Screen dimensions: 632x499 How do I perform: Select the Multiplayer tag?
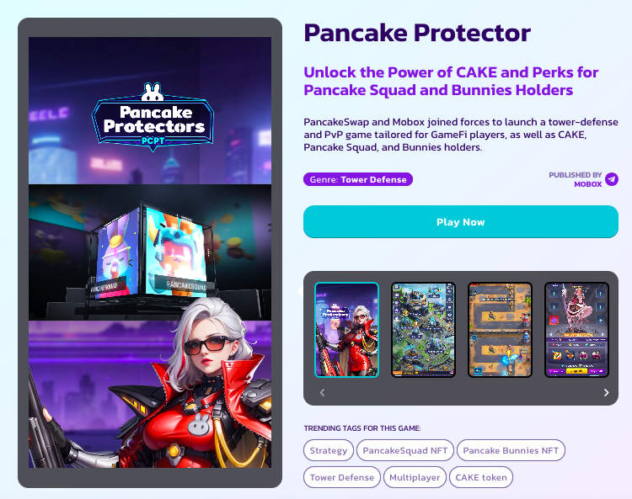(x=415, y=477)
